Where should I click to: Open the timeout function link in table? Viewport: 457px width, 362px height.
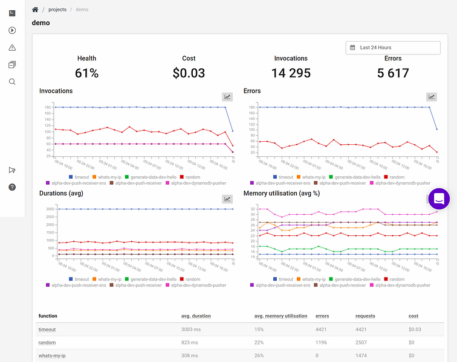tap(47, 329)
